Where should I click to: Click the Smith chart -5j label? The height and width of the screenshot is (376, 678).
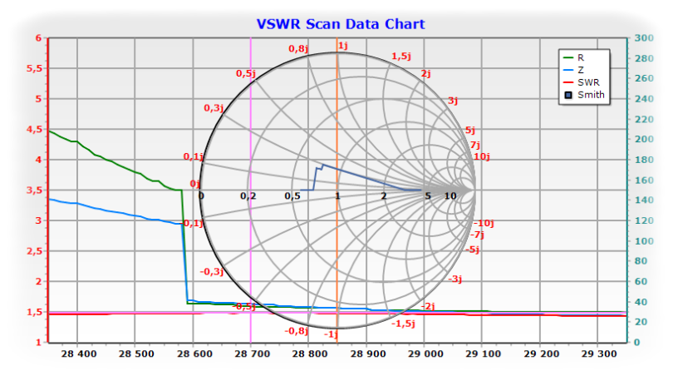[472, 250]
